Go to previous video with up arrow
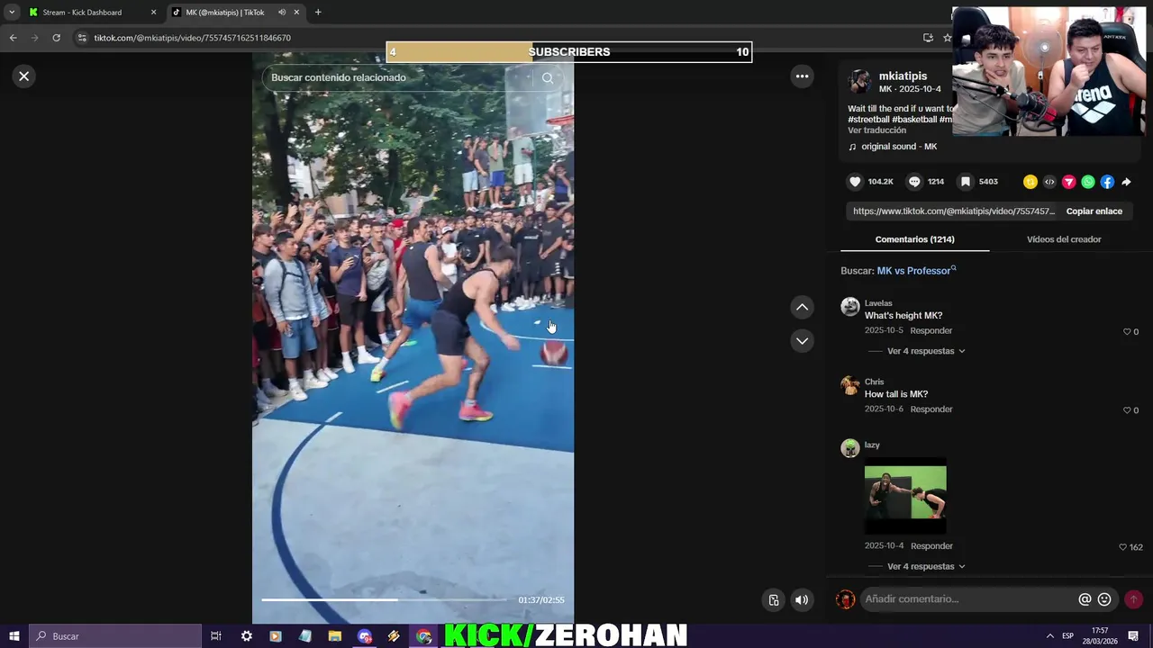 (802, 308)
